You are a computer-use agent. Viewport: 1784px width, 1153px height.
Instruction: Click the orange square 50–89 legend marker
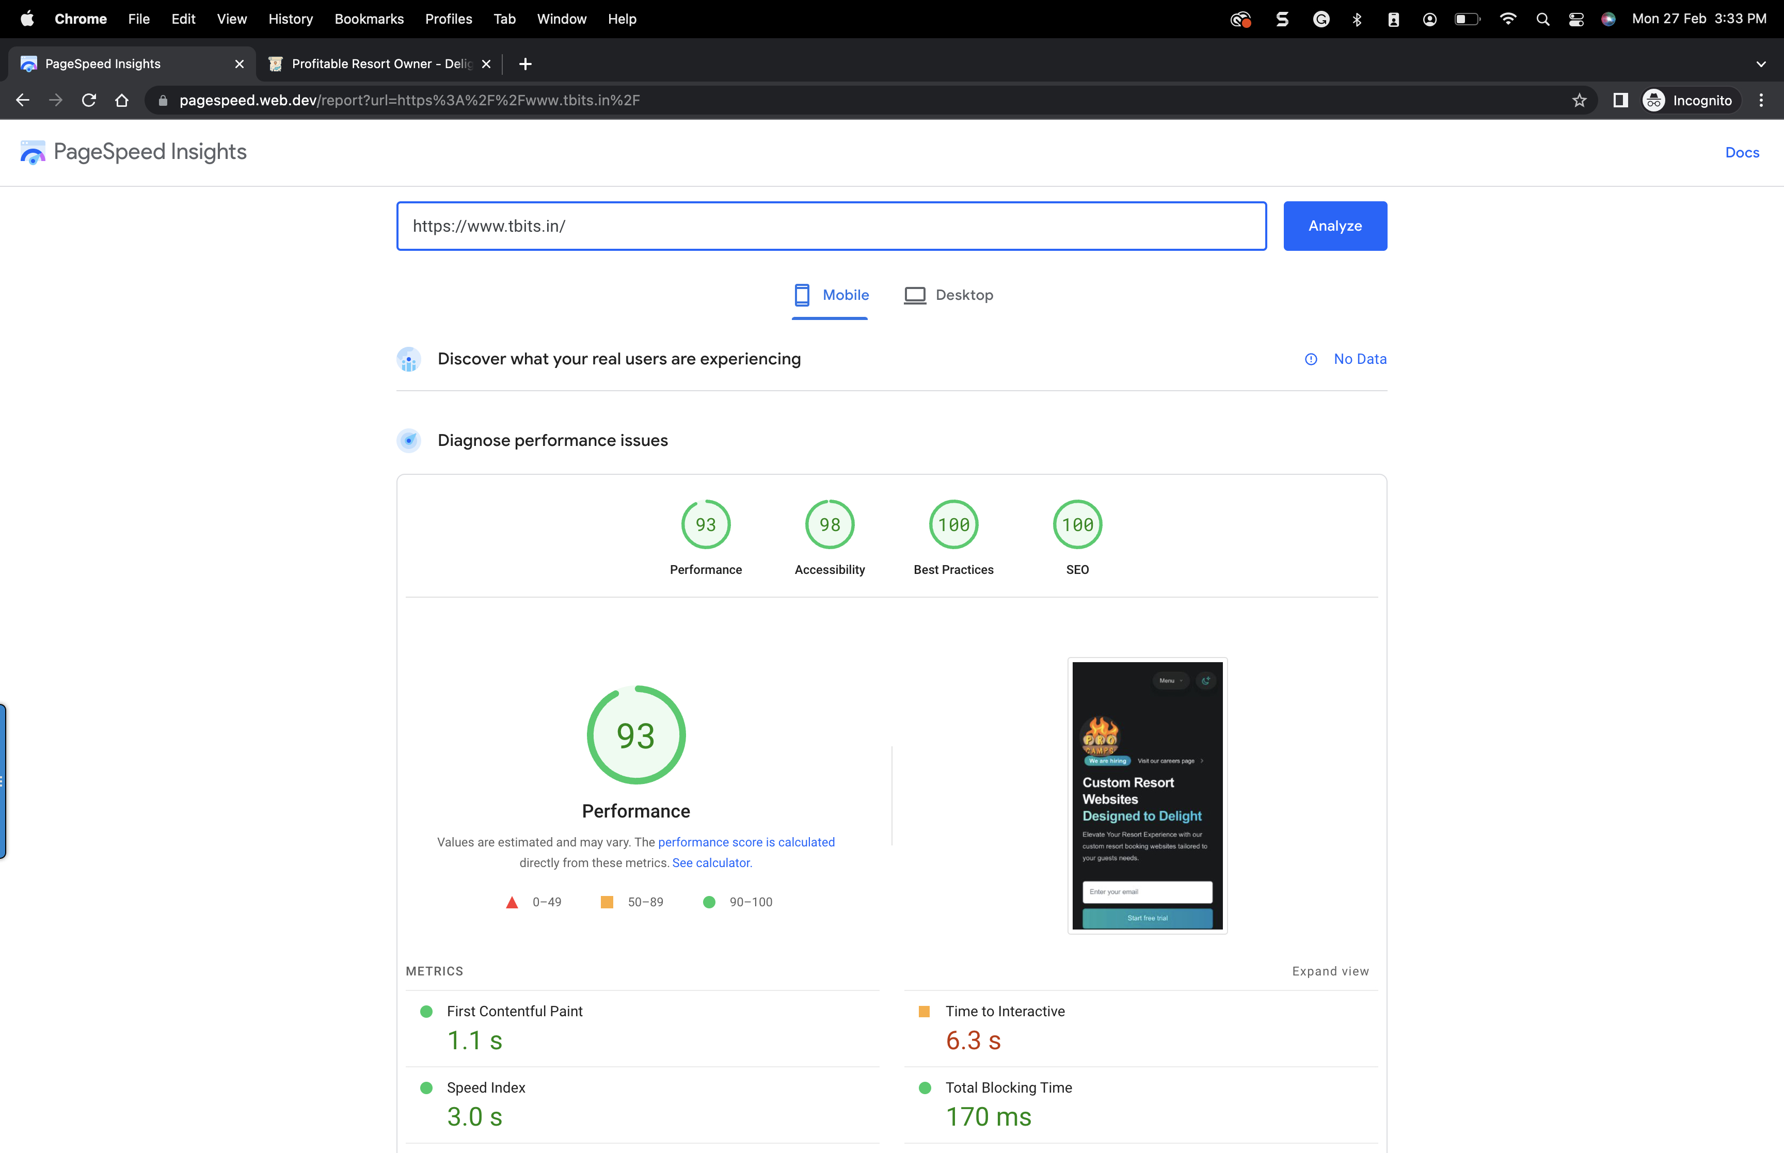click(x=607, y=903)
